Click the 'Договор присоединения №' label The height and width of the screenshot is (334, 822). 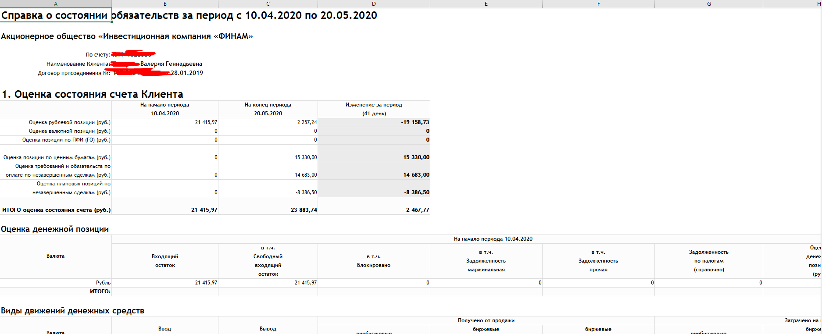click(74, 73)
